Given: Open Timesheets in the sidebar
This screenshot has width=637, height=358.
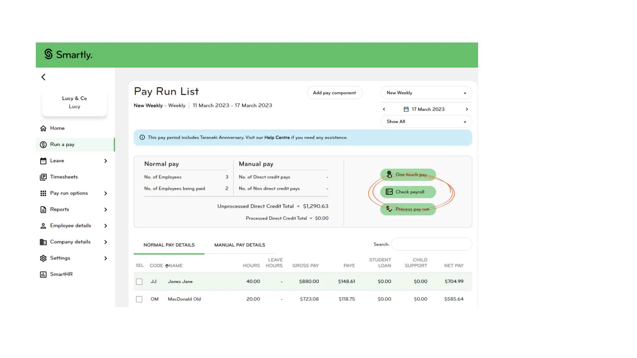Looking at the screenshot, I should (x=75, y=177).
